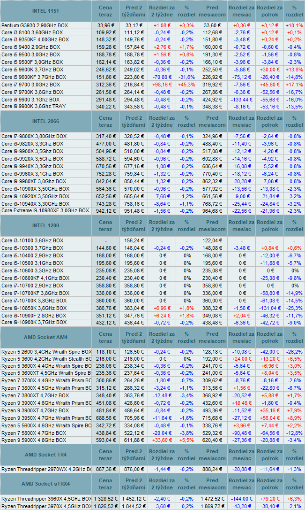
Task: Click the -70,80 € two-week difference cell
Action: [x=162, y=77]
